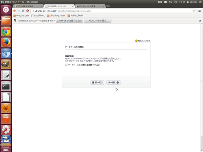Go to the browser home page
Image resolution: width=203 pixels, height=152 pixels.
pyautogui.click(x=28, y=11)
